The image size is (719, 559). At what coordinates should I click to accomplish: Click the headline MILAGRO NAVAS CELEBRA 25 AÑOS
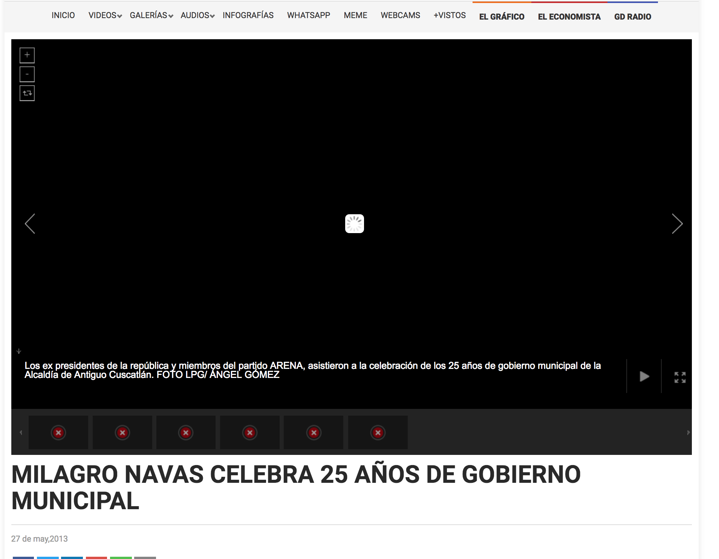[x=296, y=487]
